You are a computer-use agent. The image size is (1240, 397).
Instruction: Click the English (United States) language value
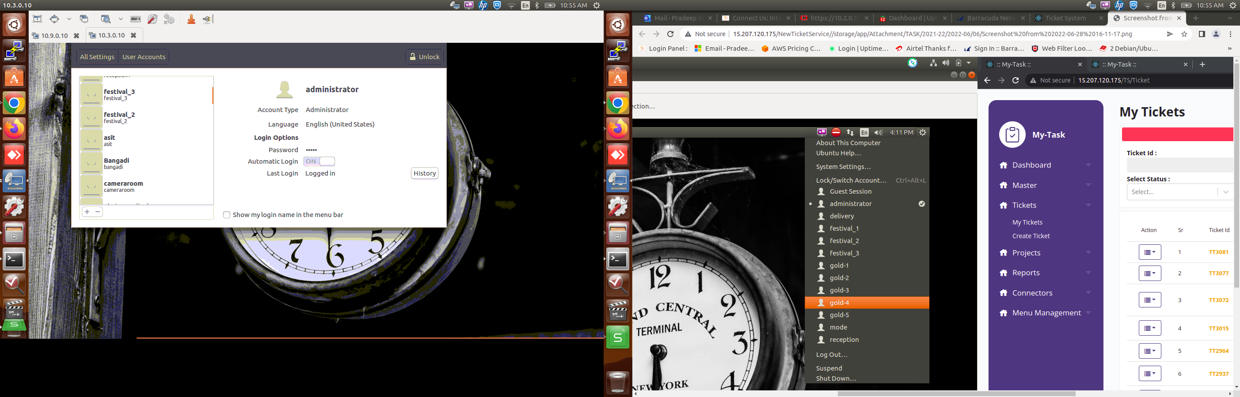pyautogui.click(x=340, y=124)
